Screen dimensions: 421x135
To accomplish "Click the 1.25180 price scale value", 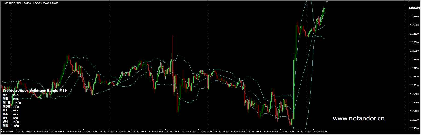I will tap(414, 111).
